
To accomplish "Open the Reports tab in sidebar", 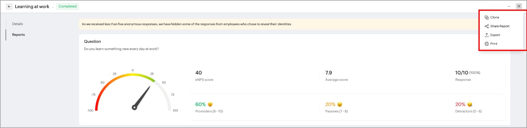I will point(18,35).
